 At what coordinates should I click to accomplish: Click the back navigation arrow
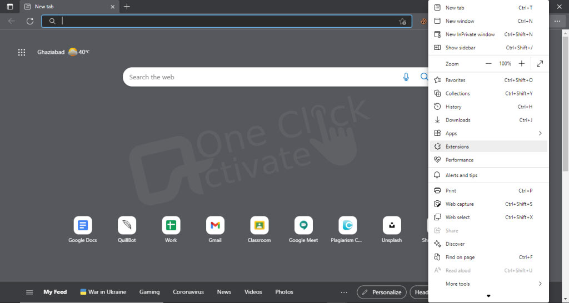tap(12, 21)
